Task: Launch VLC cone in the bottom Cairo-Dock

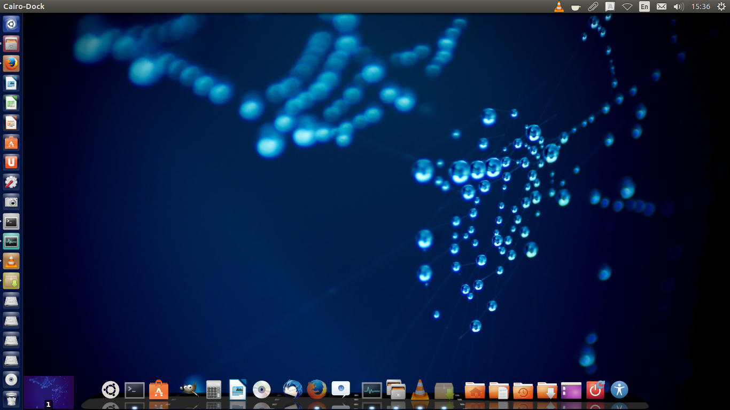Action: [420, 390]
